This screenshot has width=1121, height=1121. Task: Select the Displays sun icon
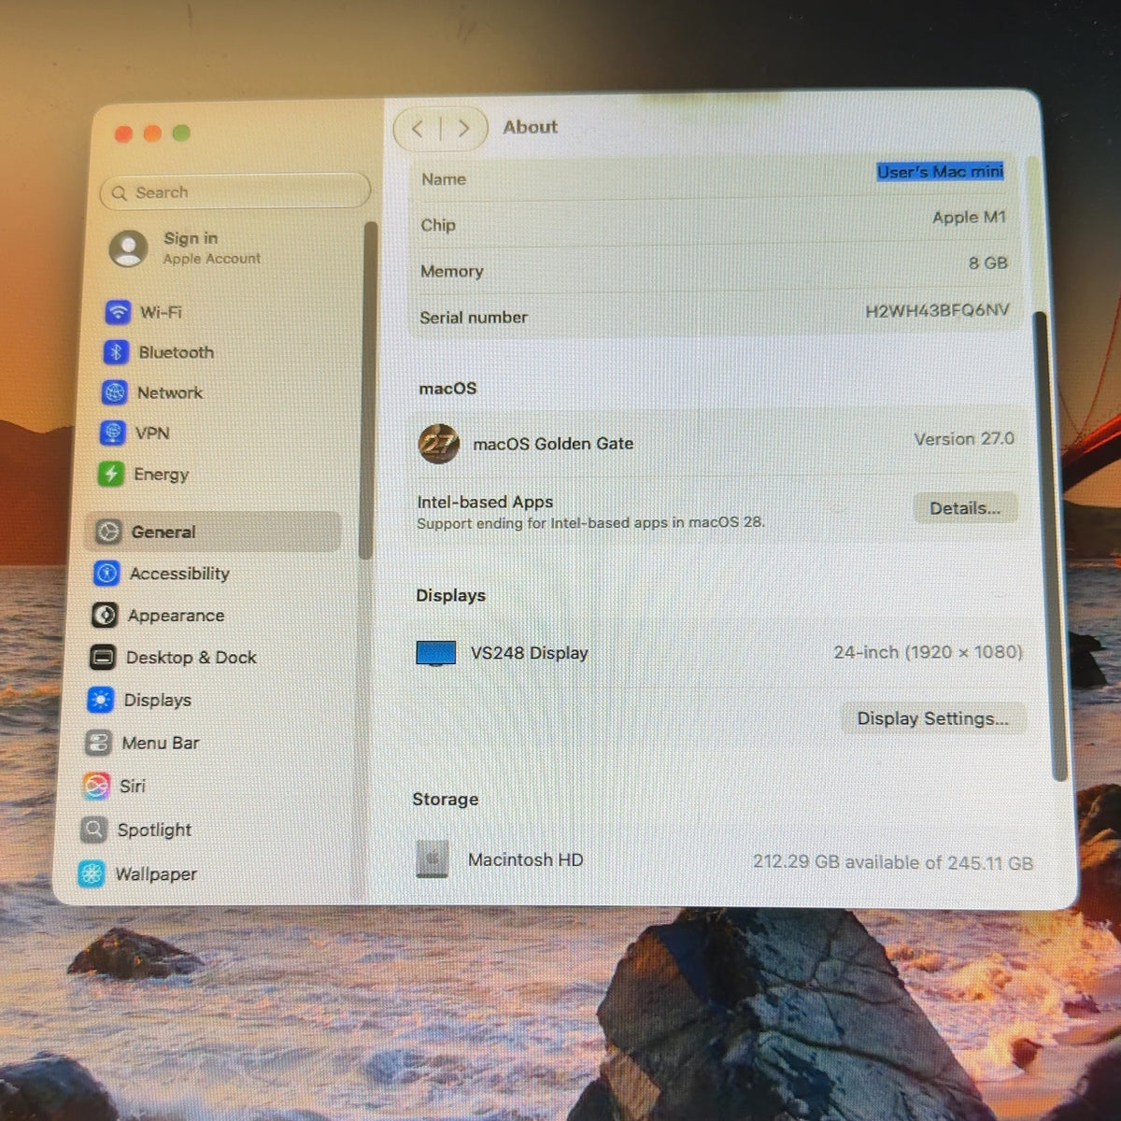click(101, 700)
